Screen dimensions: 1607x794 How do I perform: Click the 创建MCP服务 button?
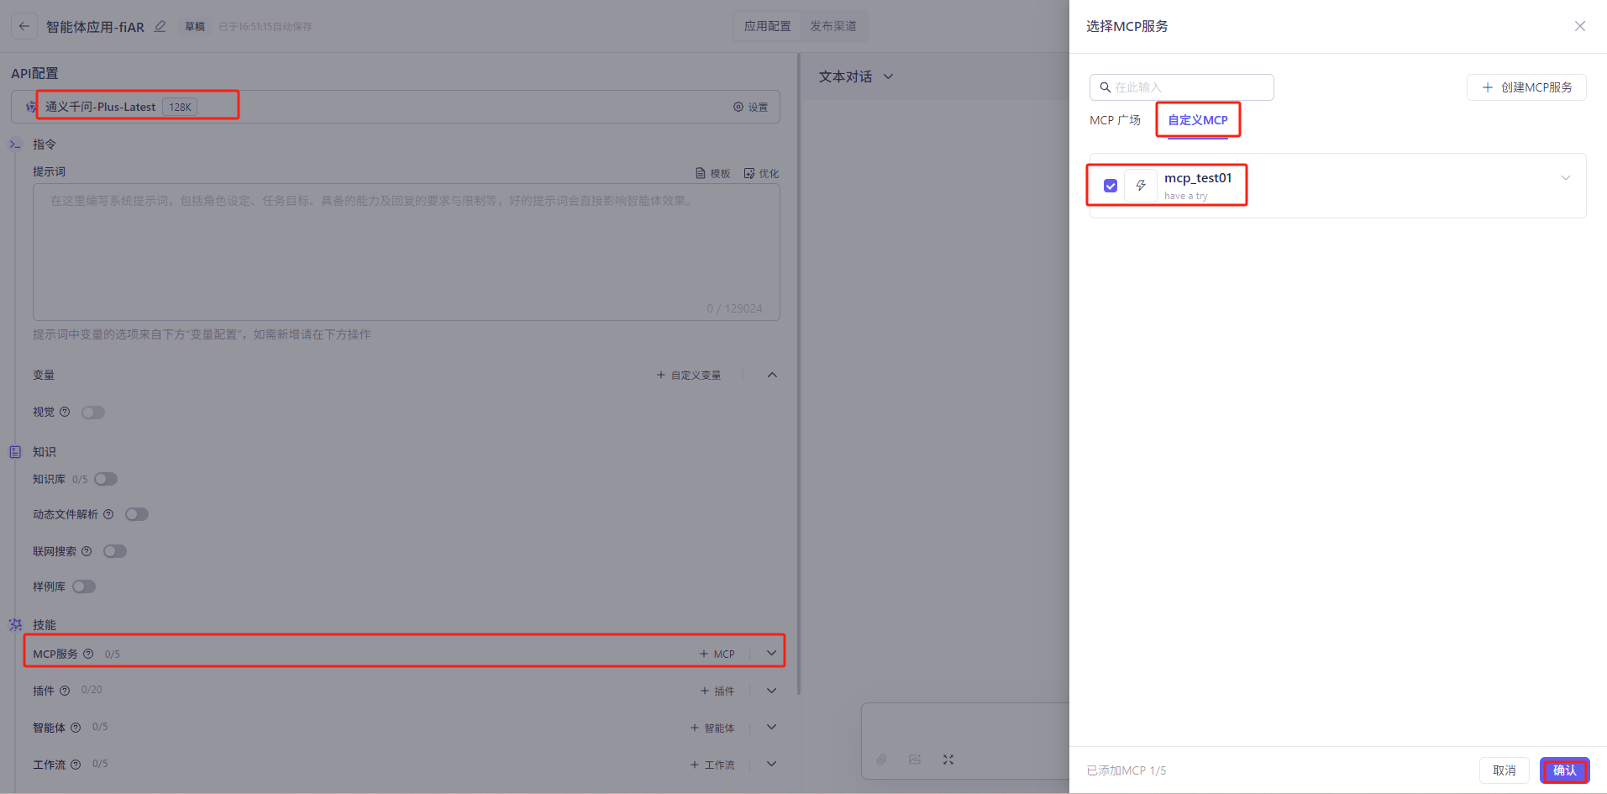[1526, 87]
